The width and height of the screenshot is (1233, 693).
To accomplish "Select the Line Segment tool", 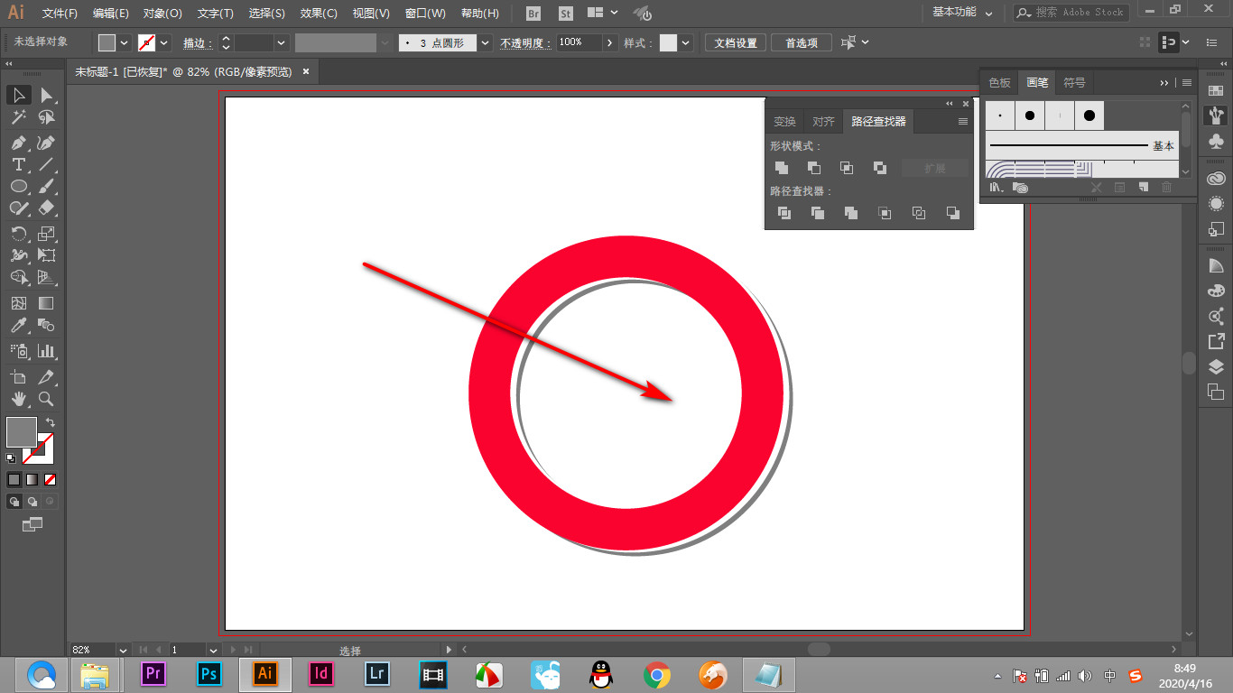I will [47, 164].
